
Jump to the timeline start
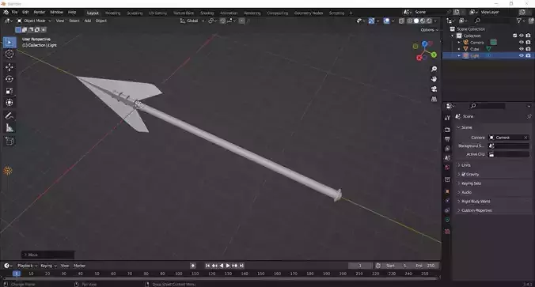207,266
